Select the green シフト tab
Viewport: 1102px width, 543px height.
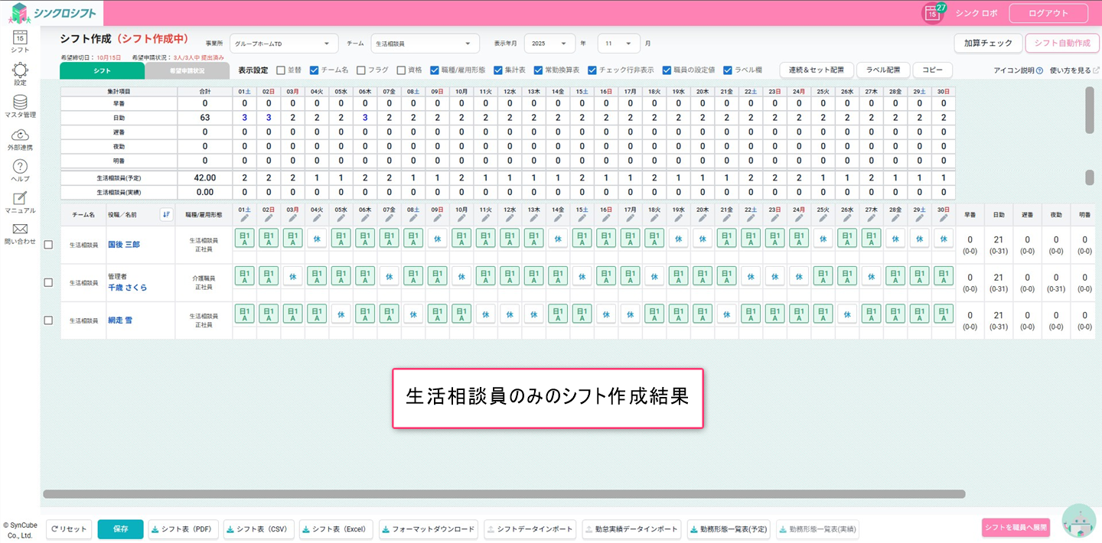tap(102, 70)
